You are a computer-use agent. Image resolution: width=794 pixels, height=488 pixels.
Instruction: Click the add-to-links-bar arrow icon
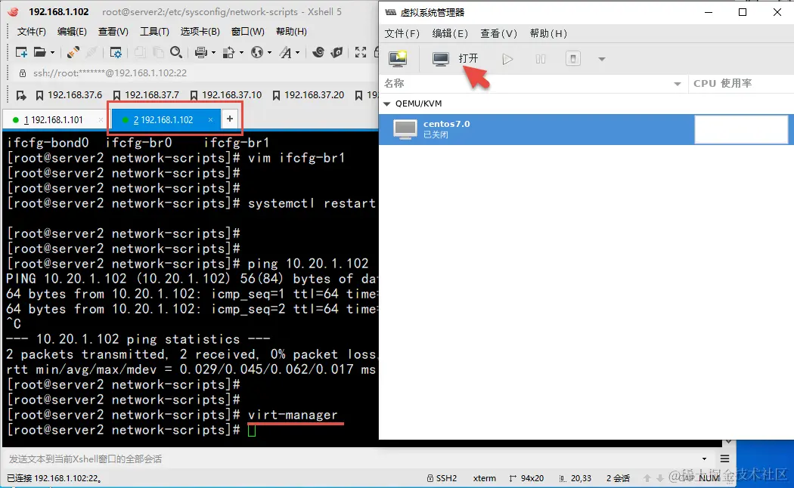coord(21,95)
